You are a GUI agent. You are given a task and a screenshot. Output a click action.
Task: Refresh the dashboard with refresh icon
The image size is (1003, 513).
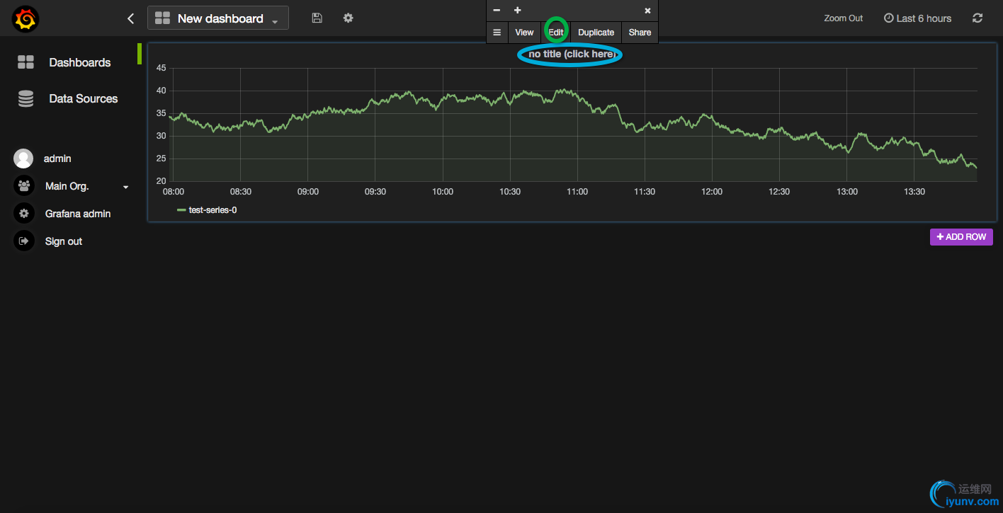pyautogui.click(x=977, y=18)
